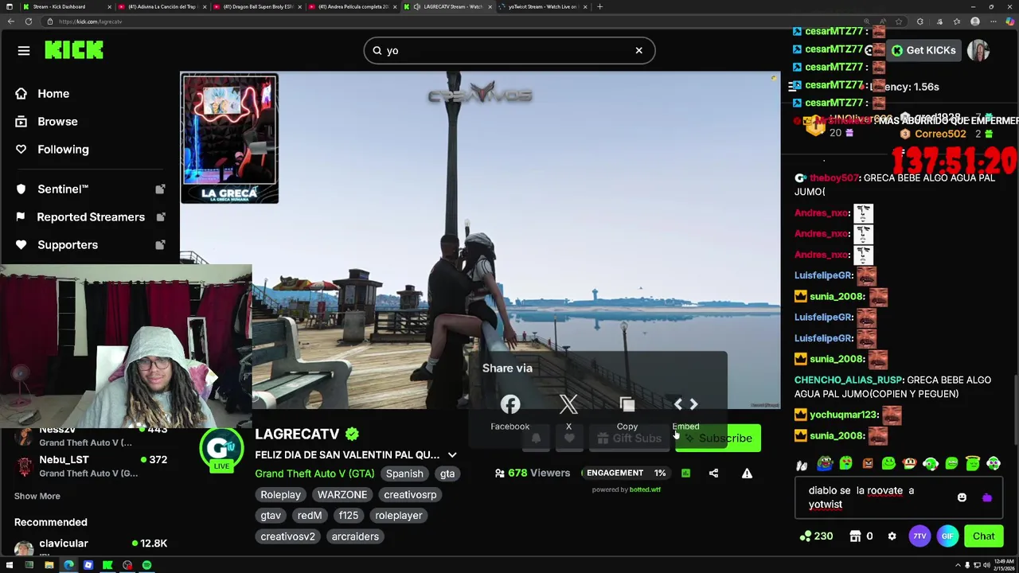Open the taskbar clock showing 12:49 AM
The image size is (1019, 573).
click(x=1002, y=566)
